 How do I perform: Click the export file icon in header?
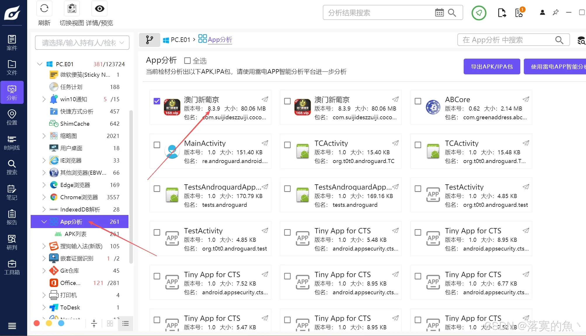click(502, 13)
